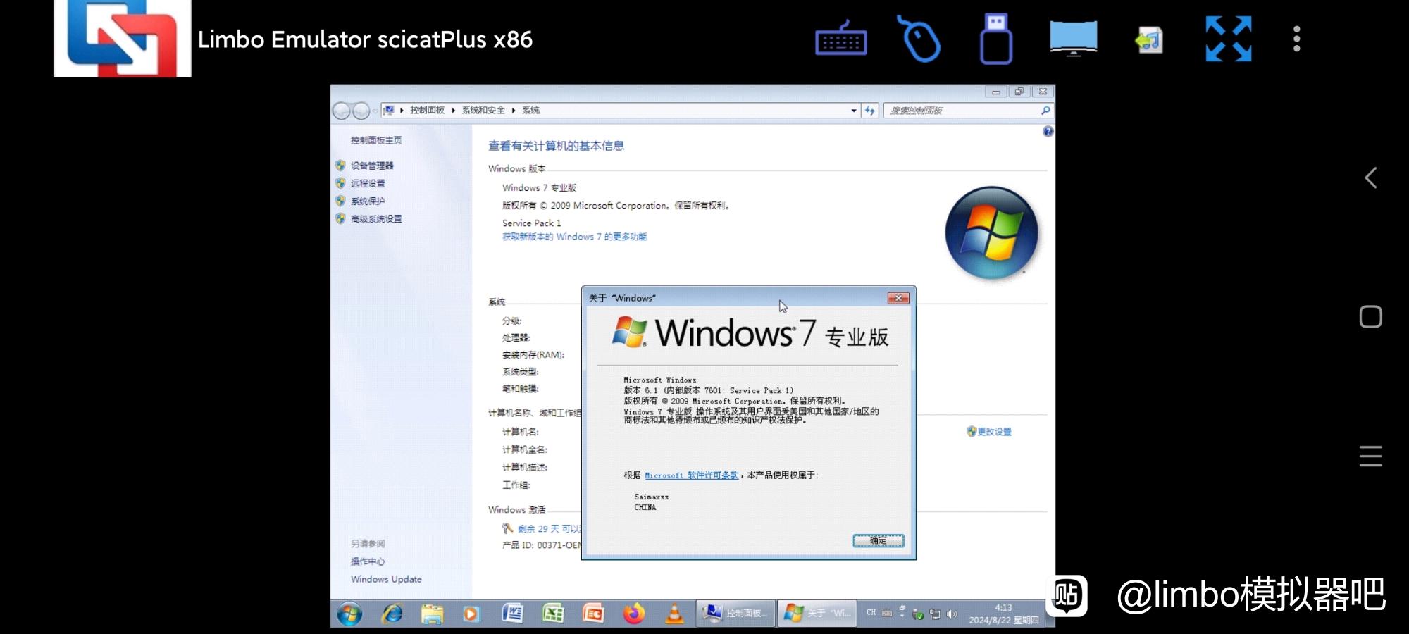Launch Windows Media Player from taskbar
Screen dimensions: 1409x634
[x=471, y=614]
